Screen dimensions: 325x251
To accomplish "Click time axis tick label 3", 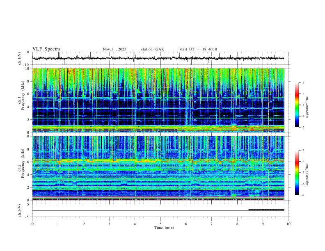I will pos(109,224).
